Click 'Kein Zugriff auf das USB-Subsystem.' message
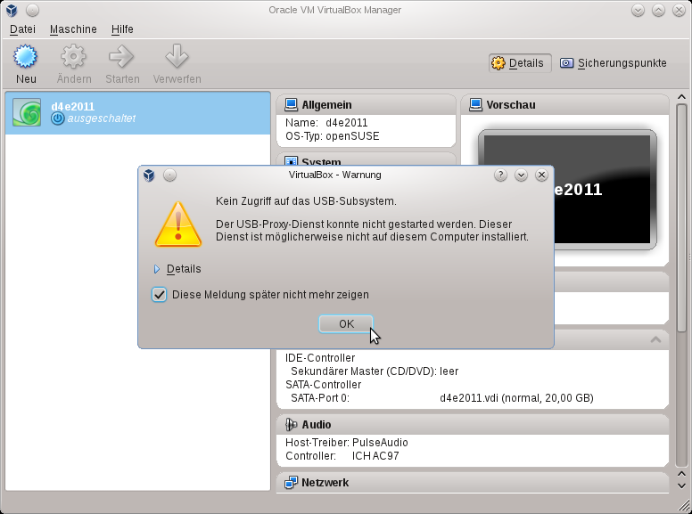Image resolution: width=692 pixels, height=514 pixels. (x=306, y=201)
